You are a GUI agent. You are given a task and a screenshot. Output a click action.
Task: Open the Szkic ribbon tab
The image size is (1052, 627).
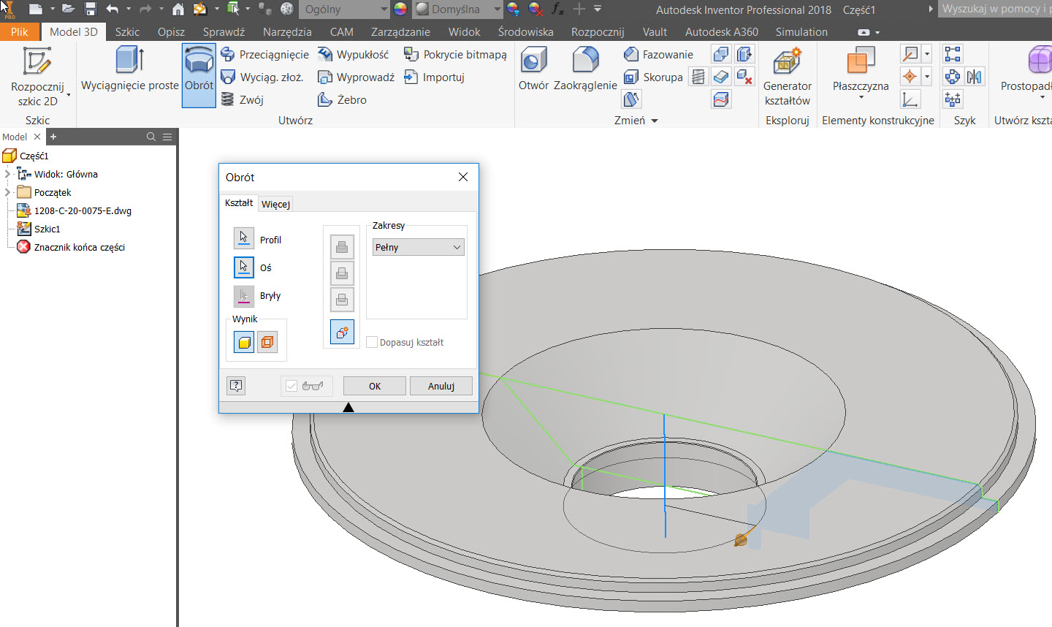pos(127,32)
